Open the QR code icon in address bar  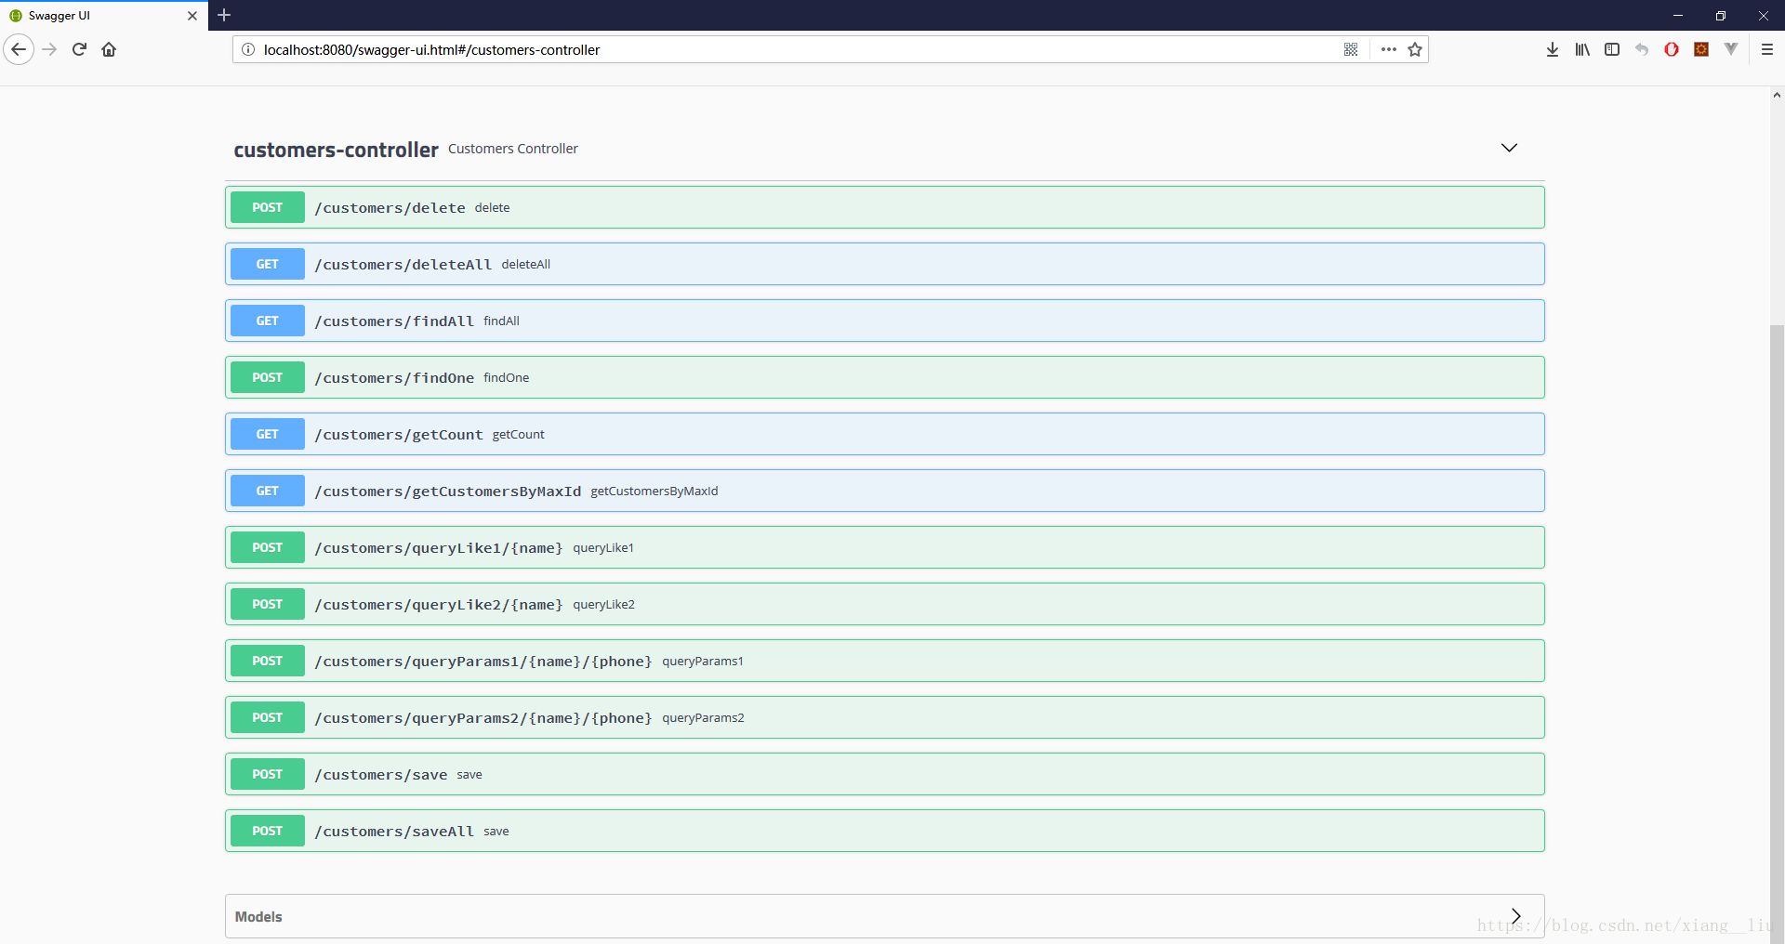coord(1351,49)
